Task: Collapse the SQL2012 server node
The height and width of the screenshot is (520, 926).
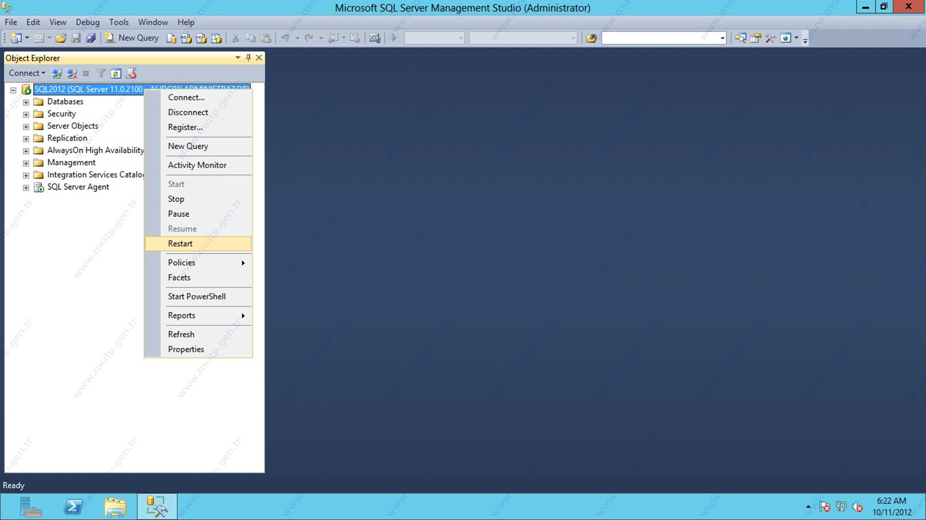Action: [13, 90]
